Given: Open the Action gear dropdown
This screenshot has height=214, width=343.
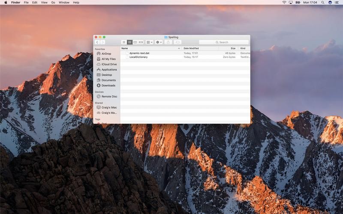Looking at the screenshot, I should click(159, 42).
